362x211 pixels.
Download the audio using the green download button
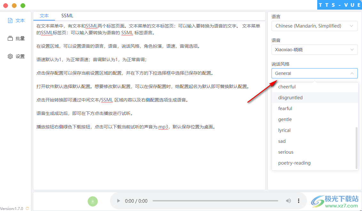coord(93,201)
